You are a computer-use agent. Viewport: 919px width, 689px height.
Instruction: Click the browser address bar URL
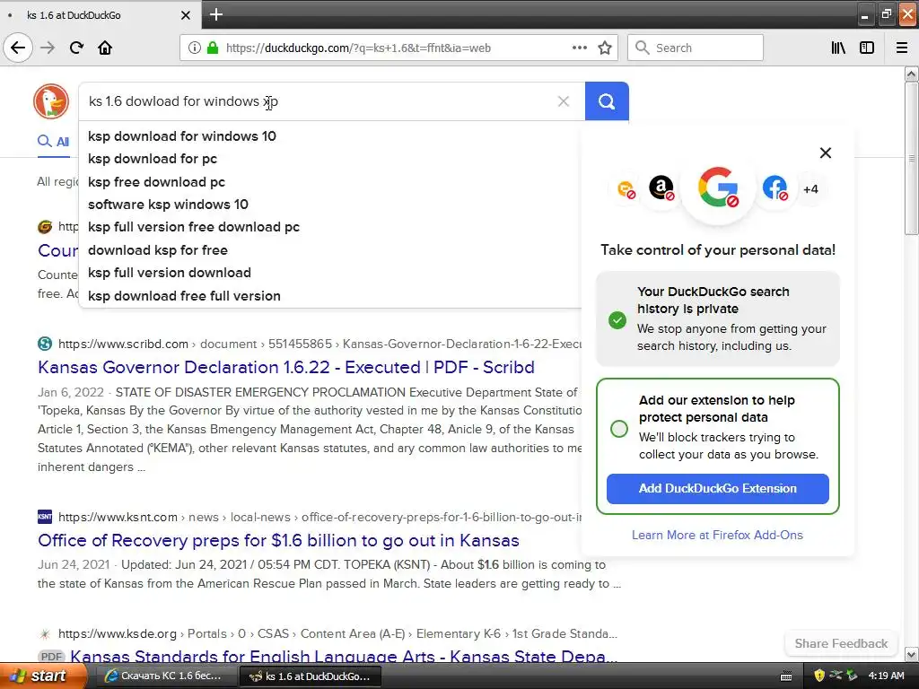coord(358,48)
